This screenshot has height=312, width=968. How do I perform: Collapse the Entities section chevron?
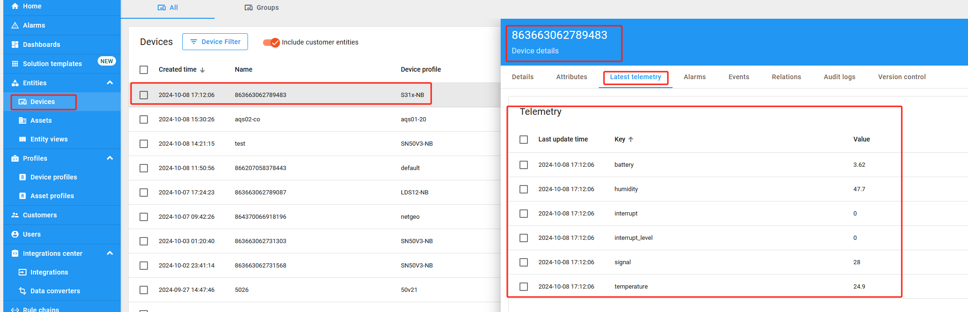[x=110, y=83]
